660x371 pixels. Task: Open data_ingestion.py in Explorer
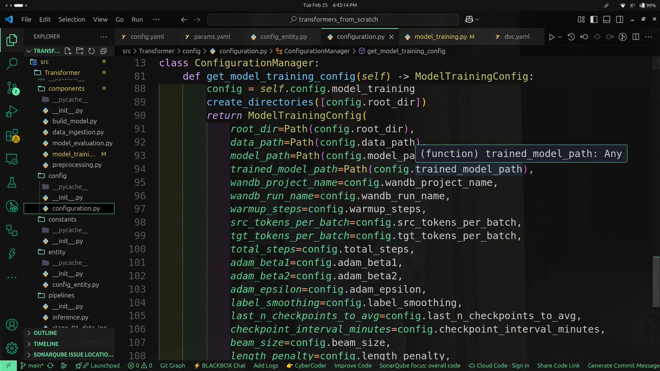point(78,132)
